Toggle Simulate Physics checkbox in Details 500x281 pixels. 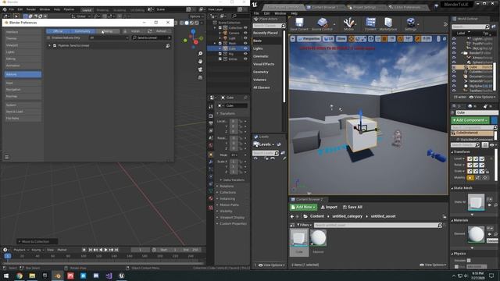pos(469,260)
